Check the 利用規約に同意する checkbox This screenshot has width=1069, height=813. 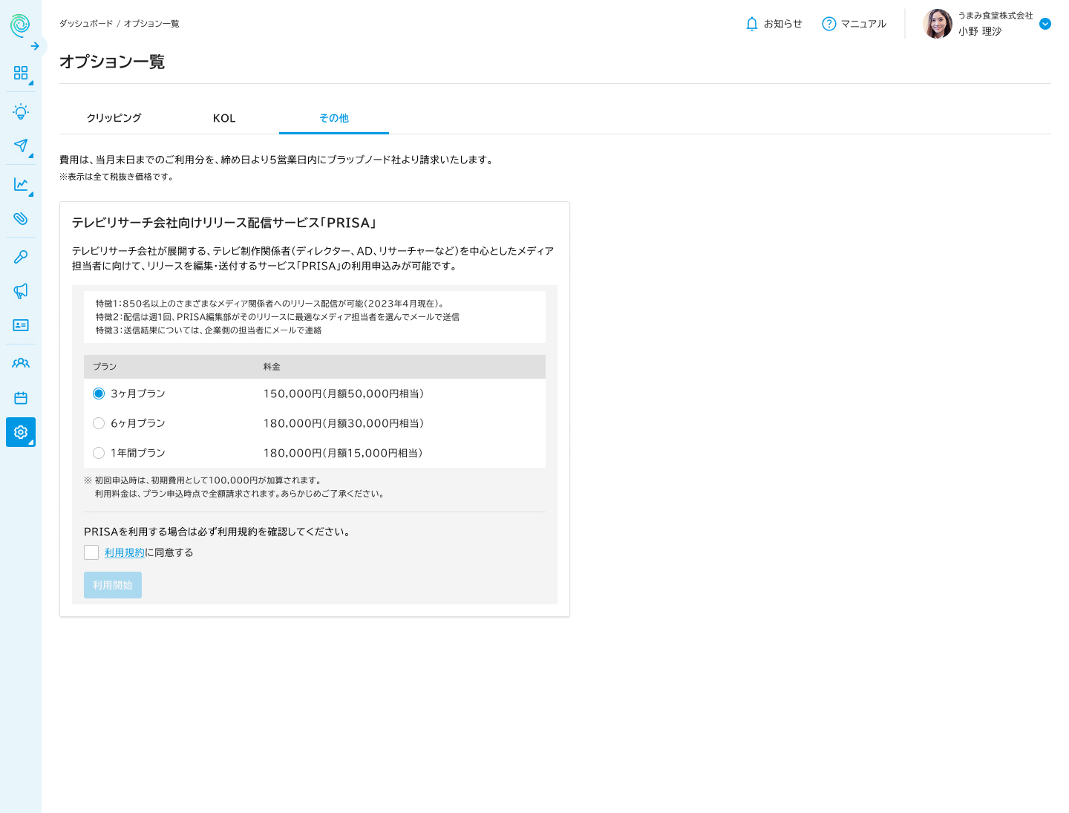[91, 552]
